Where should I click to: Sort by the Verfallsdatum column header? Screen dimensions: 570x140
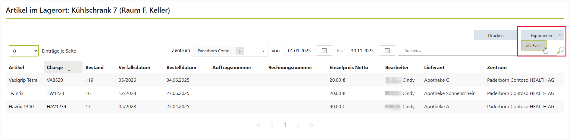click(x=134, y=67)
